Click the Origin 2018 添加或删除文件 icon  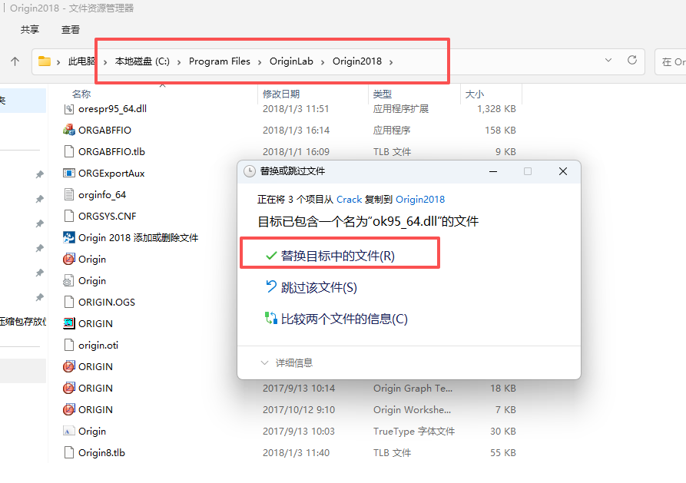pos(71,238)
